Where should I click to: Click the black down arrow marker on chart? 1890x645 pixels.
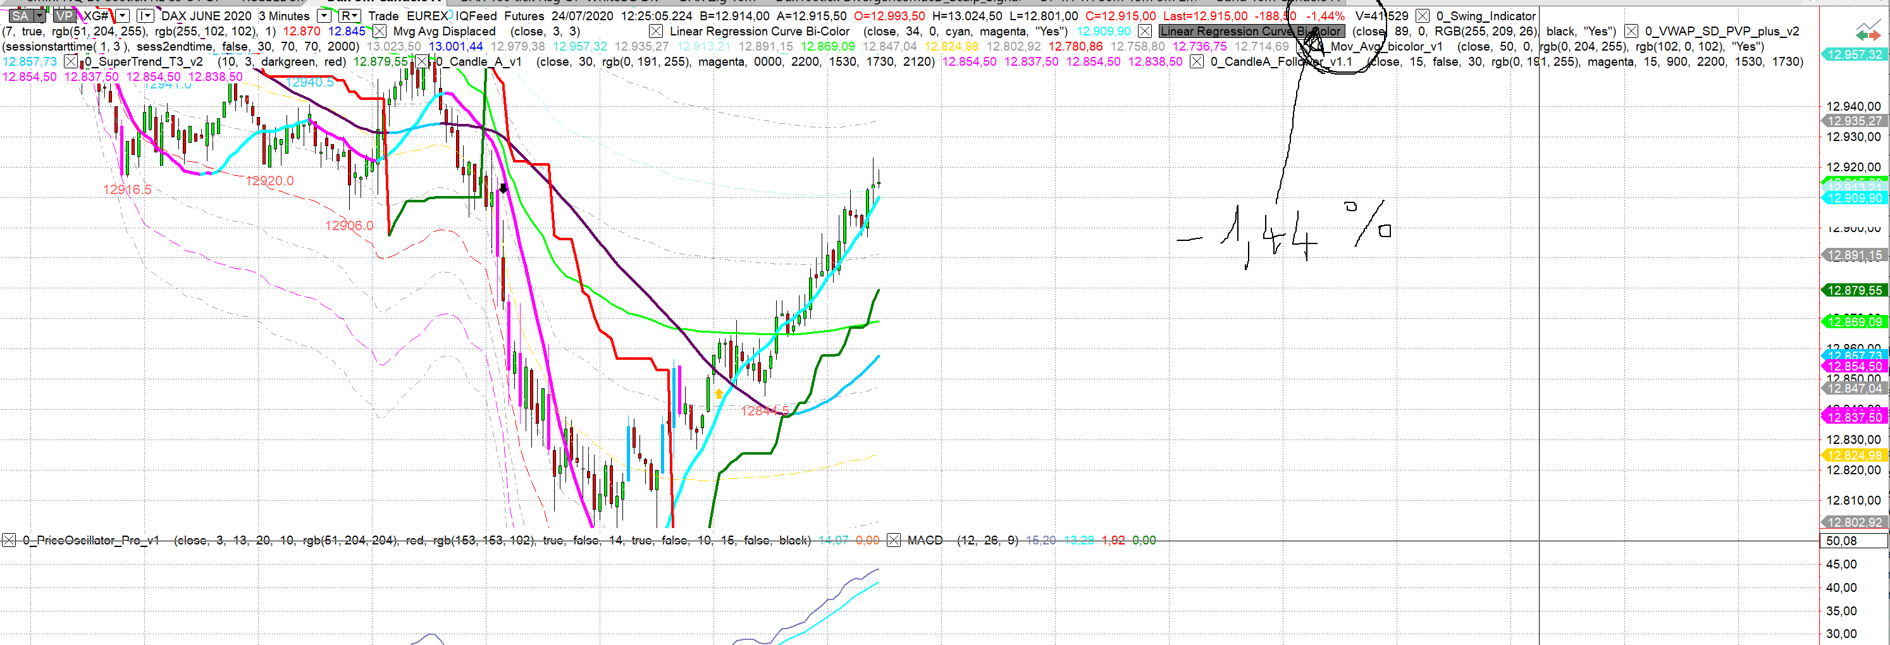(503, 188)
